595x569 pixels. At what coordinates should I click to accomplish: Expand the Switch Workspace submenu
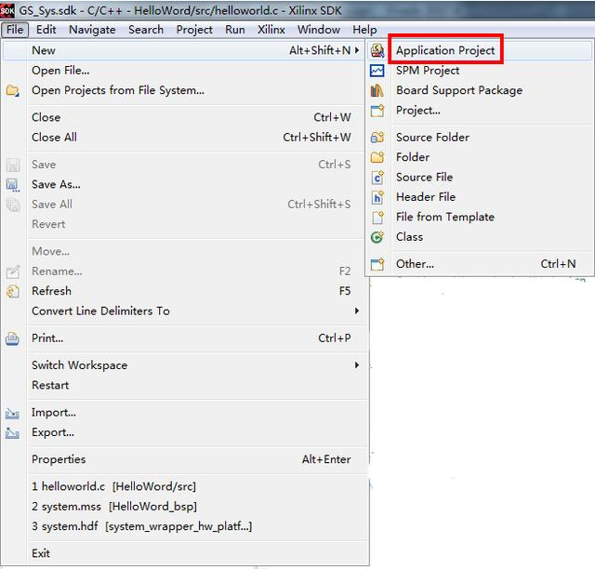coord(357,365)
